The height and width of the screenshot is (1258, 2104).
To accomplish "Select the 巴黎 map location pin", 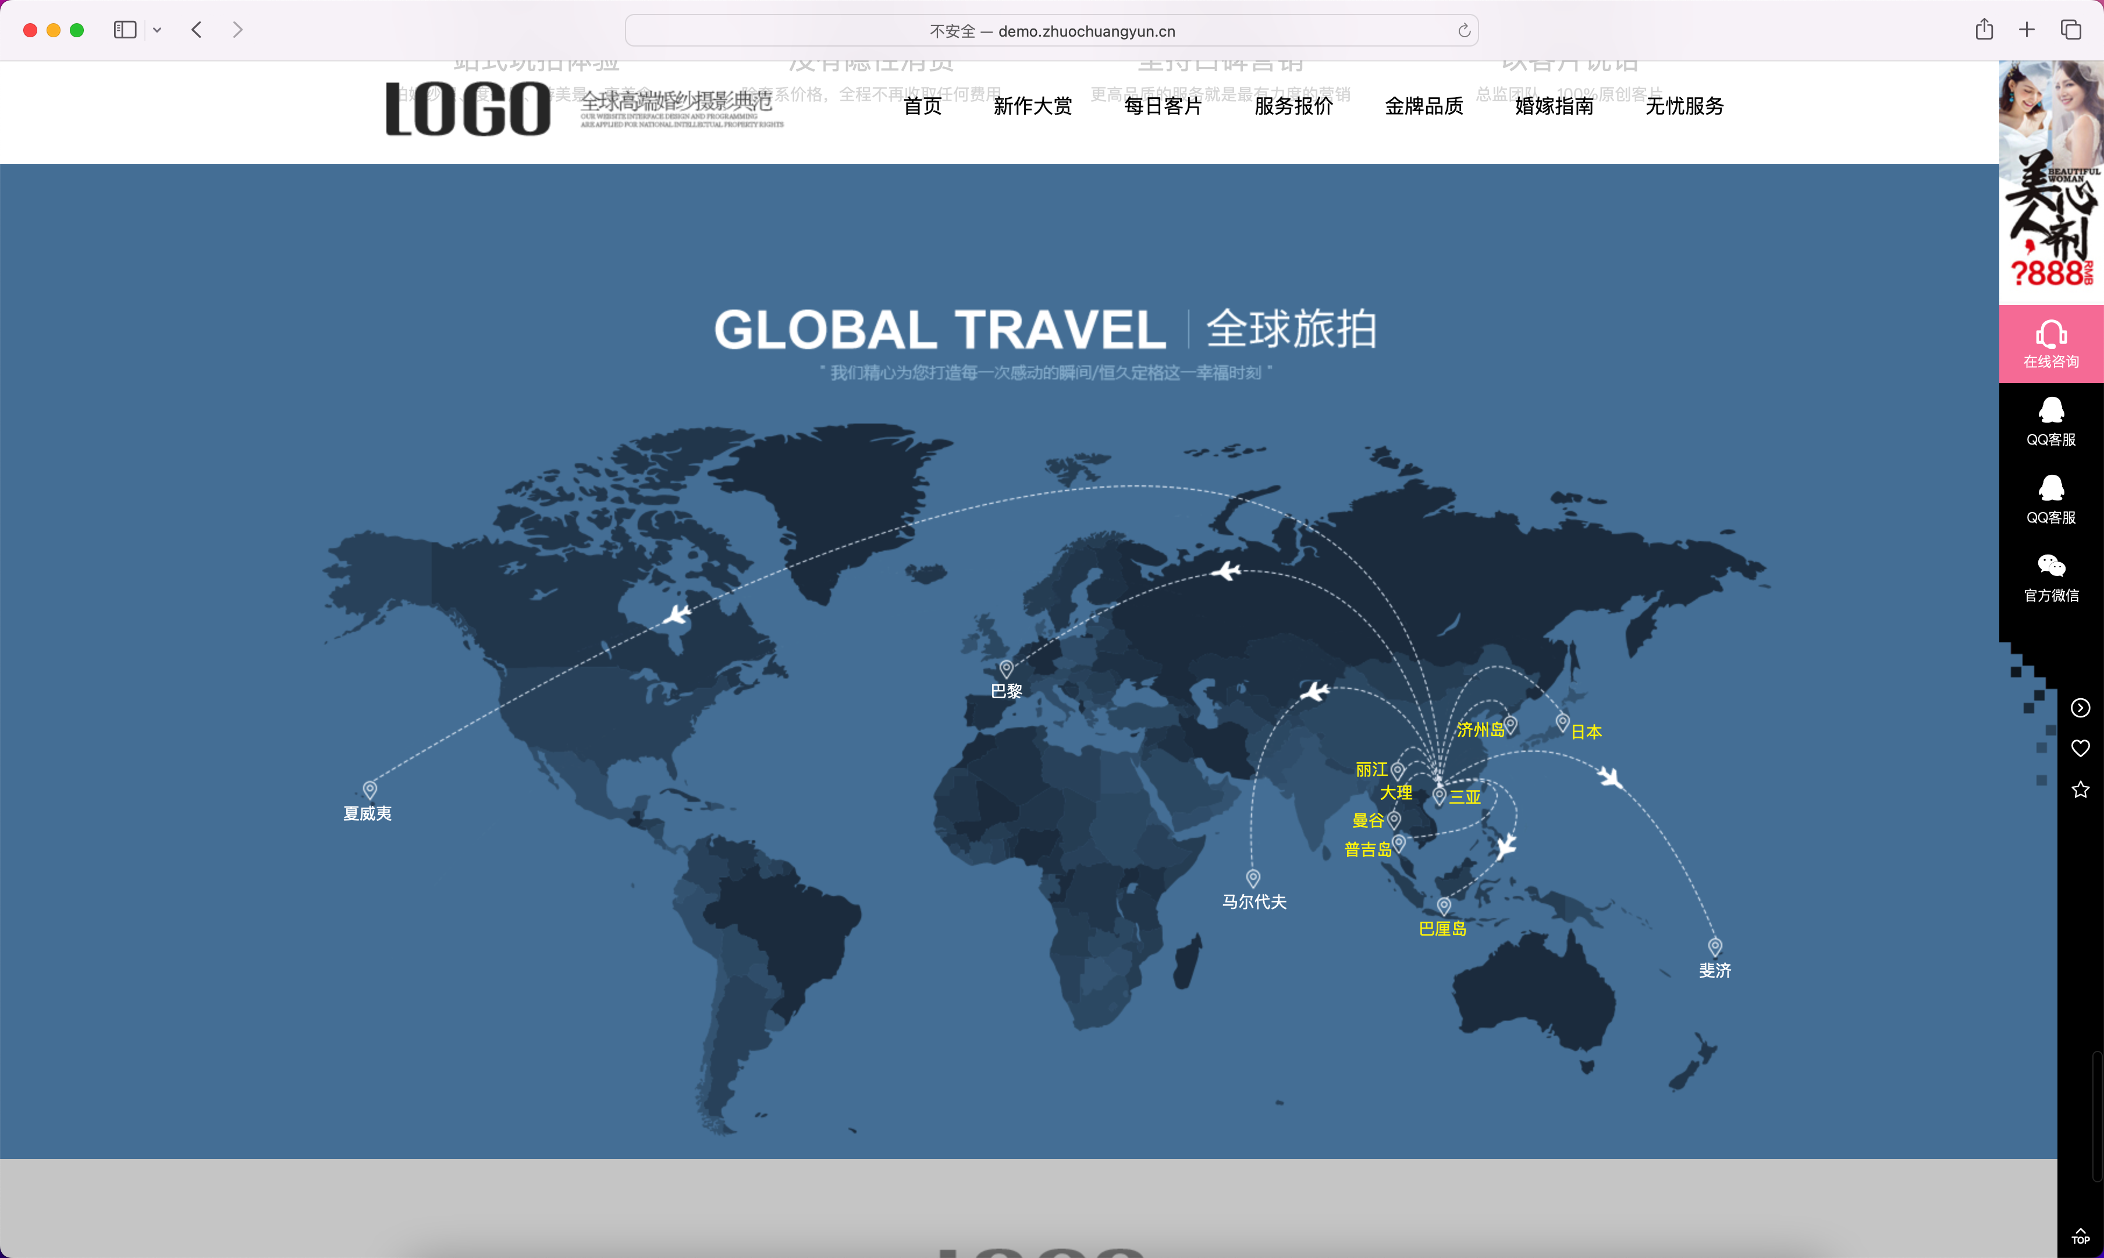I will (1006, 669).
